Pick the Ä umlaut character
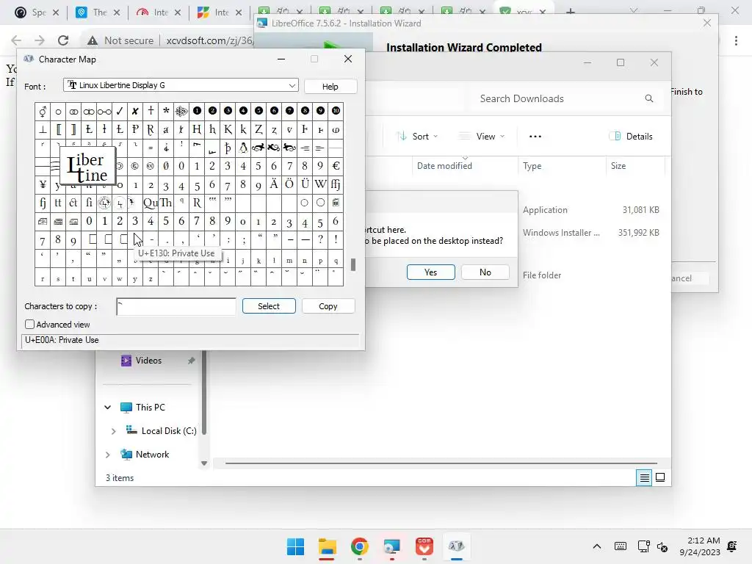This screenshot has height=564, width=752. (274, 184)
